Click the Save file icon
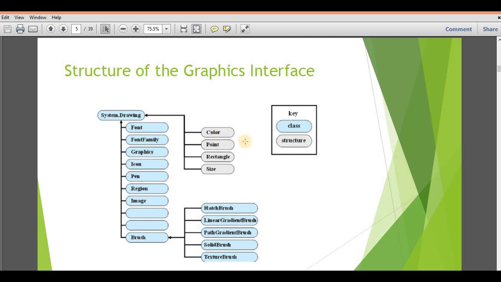501x282 pixels. 7,29
